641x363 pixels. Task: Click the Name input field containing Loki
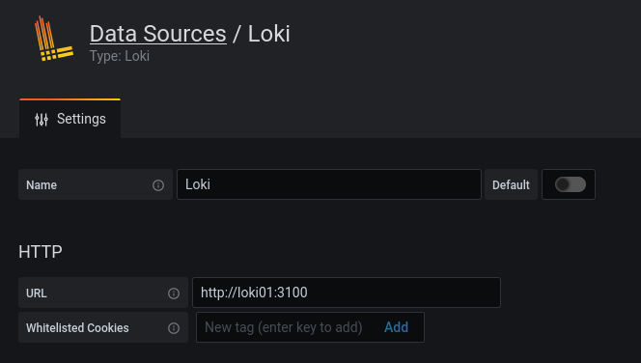pos(329,184)
